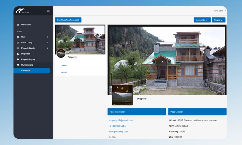This screenshot has height=145, width=242.
Task: Click the Street address text
Action: pyautogui.click(x=193, y=120)
